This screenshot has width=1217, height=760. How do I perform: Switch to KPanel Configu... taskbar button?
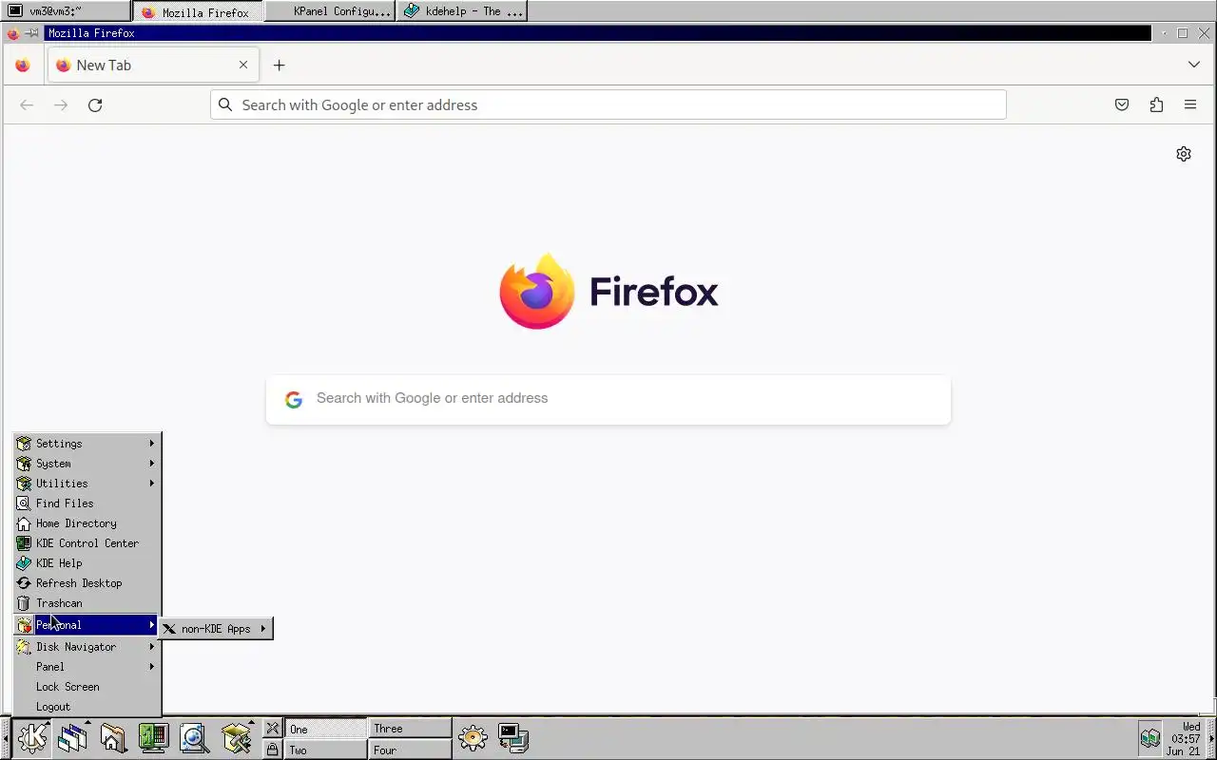329,11
